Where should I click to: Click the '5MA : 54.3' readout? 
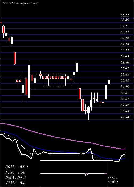(x=16, y=178)
